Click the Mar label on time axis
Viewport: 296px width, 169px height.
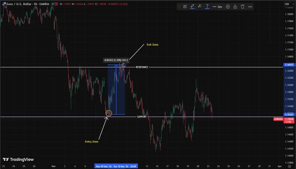click(x=54, y=166)
